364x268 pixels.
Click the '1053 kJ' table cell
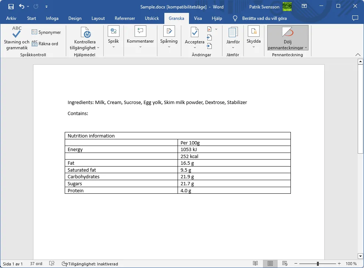pos(234,149)
